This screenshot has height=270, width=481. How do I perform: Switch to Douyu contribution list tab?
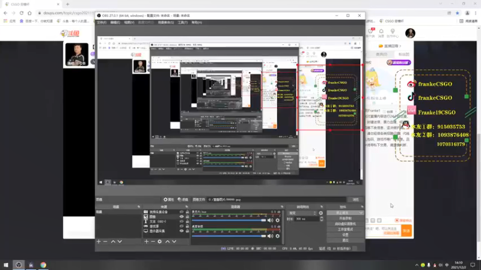tap(381, 54)
